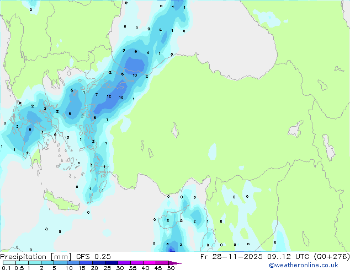
Task: Click the 1–2 mm legend color swatch
Action: coord(35,263)
